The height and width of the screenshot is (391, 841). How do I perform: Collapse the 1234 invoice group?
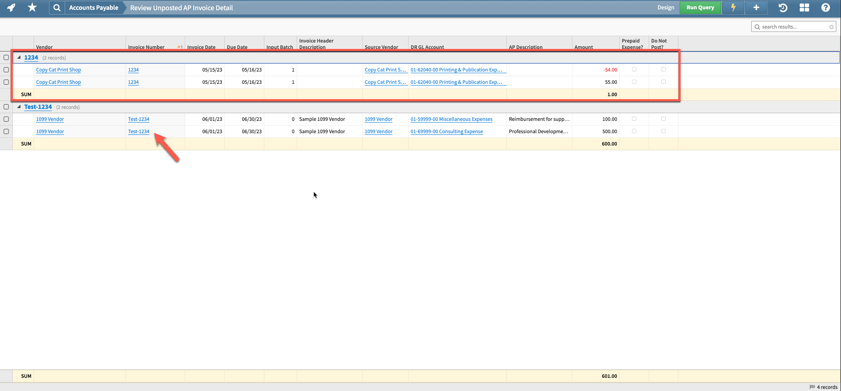[19, 57]
